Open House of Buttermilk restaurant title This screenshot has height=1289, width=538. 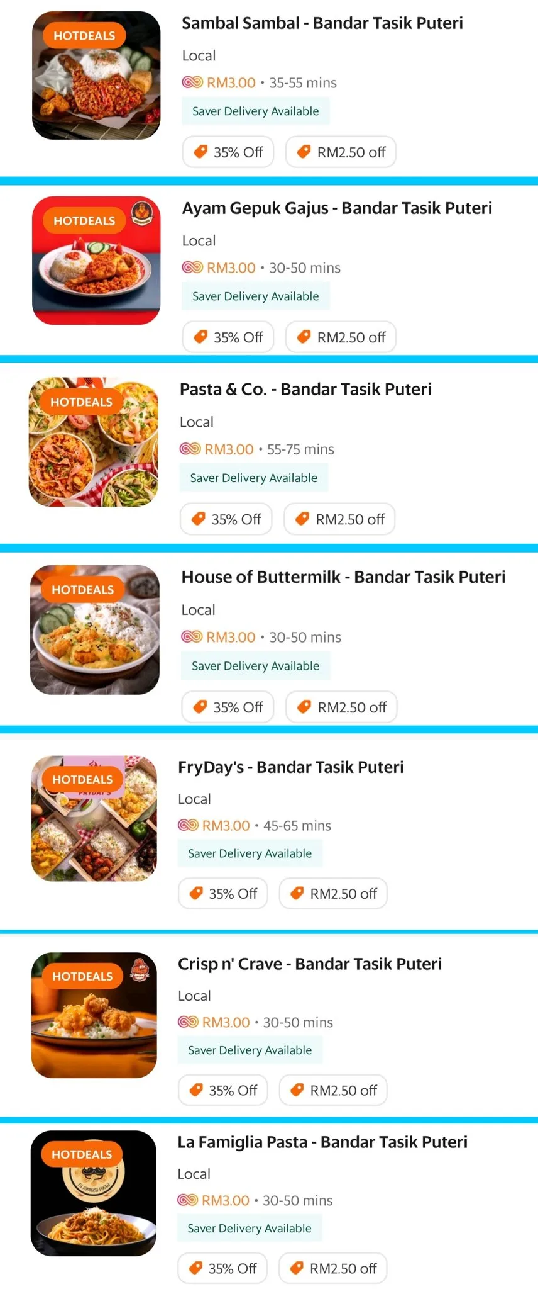tap(343, 577)
